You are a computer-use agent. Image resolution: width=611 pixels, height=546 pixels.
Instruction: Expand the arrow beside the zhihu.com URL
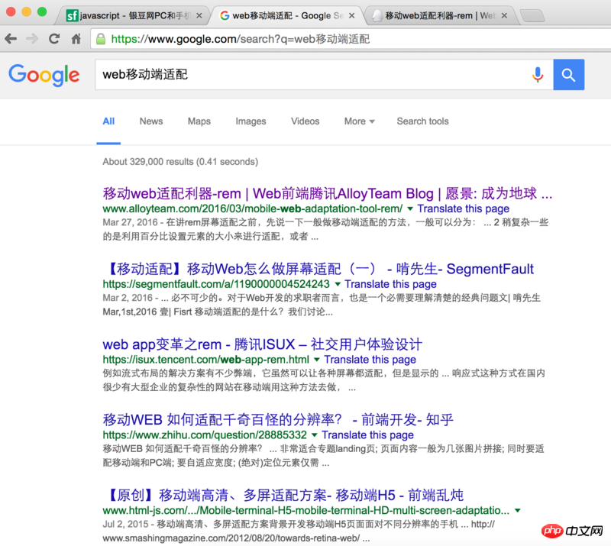[x=315, y=435]
